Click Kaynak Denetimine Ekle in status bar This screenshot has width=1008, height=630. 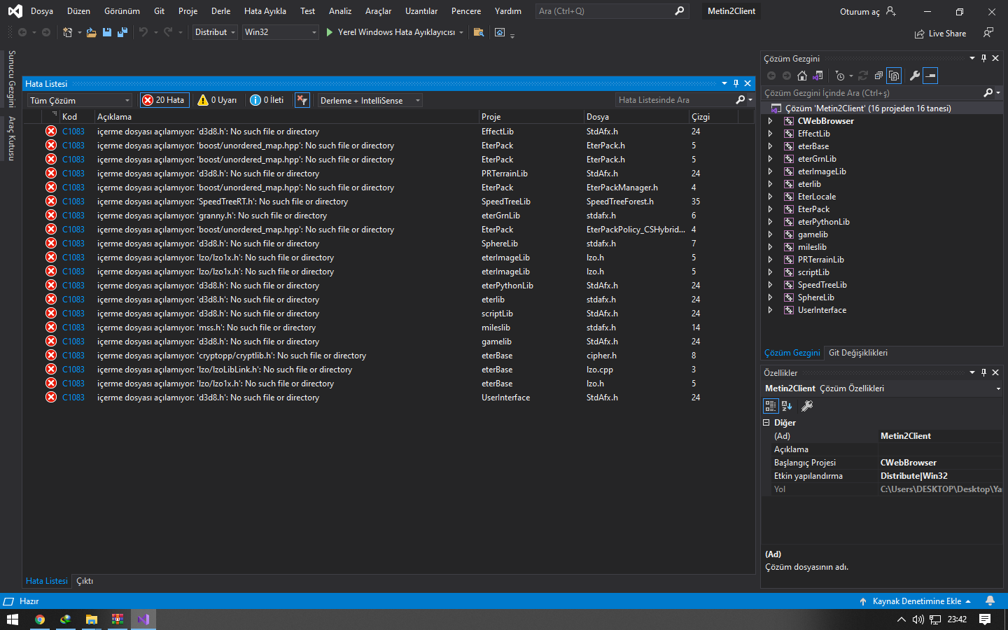(916, 601)
